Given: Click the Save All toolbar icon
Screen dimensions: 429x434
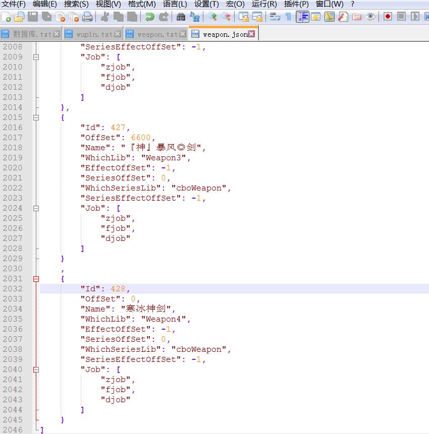Looking at the screenshot, I should click(x=46, y=17).
